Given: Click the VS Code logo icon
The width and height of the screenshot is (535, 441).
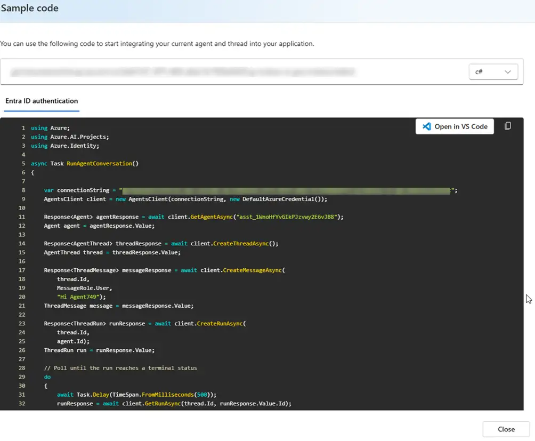Looking at the screenshot, I should pos(426,126).
